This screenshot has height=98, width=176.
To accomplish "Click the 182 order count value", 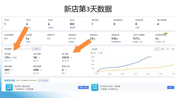I will pyautogui.click(x=35, y=57).
